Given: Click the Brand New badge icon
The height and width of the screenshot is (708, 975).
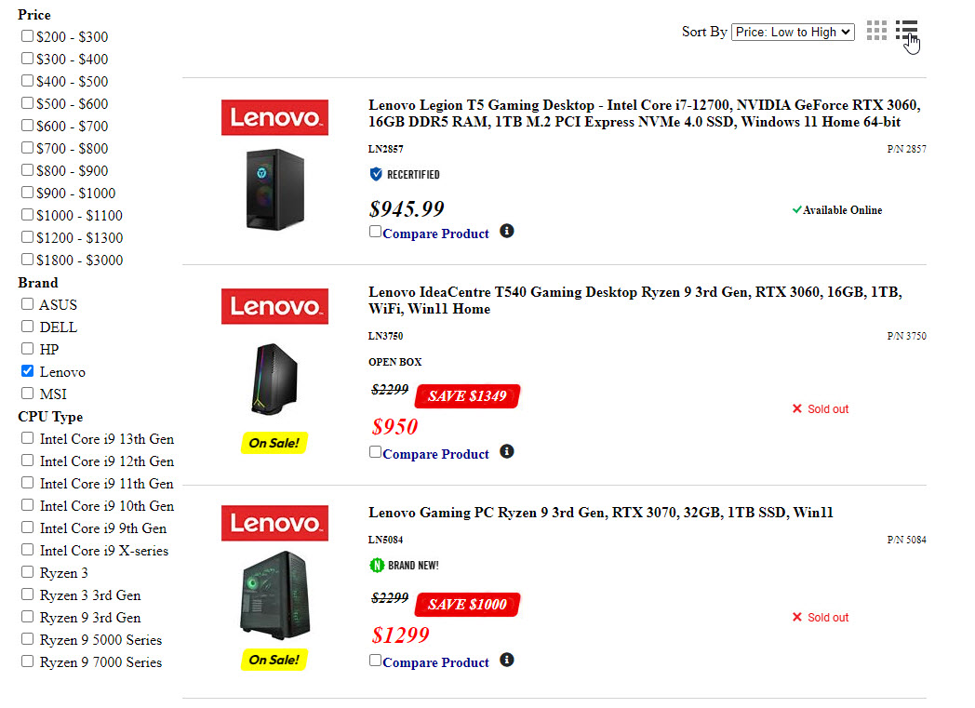Looking at the screenshot, I should pyautogui.click(x=377, y=565).
